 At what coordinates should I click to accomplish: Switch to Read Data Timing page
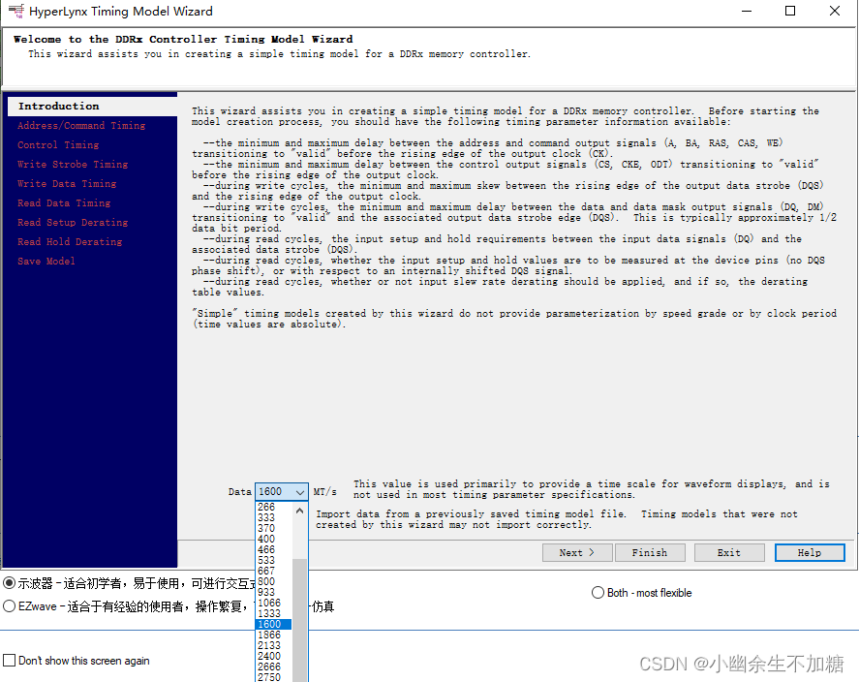(64, 203)
